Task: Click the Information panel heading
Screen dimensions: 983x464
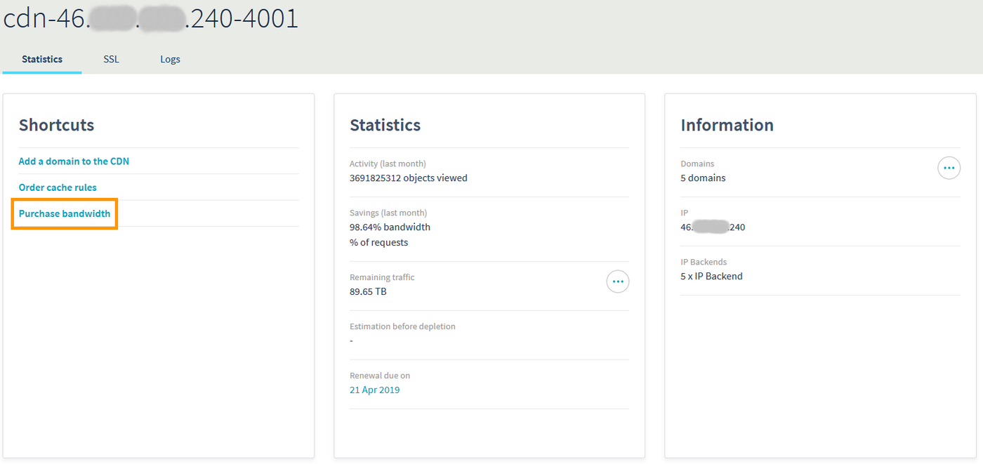Action: pyautogui.click(x=727, y=125)
